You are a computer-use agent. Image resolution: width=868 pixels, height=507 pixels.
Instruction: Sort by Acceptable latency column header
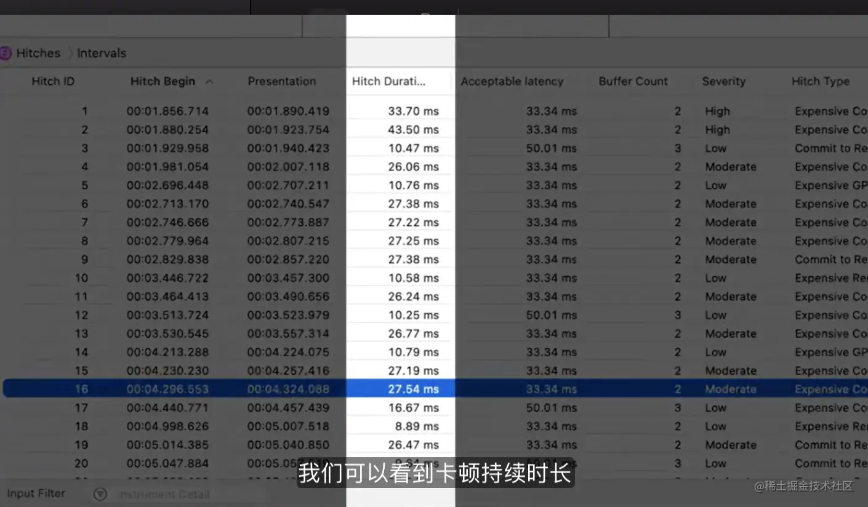[512, 81]
